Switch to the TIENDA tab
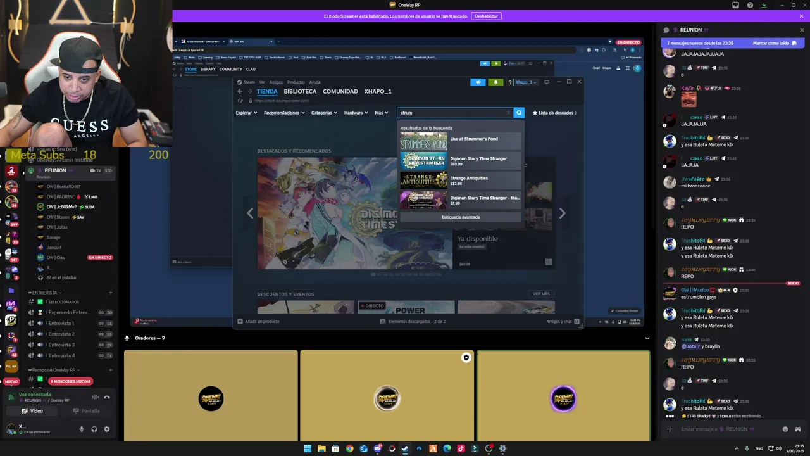 pyautogui.click(x=267, y=91)
